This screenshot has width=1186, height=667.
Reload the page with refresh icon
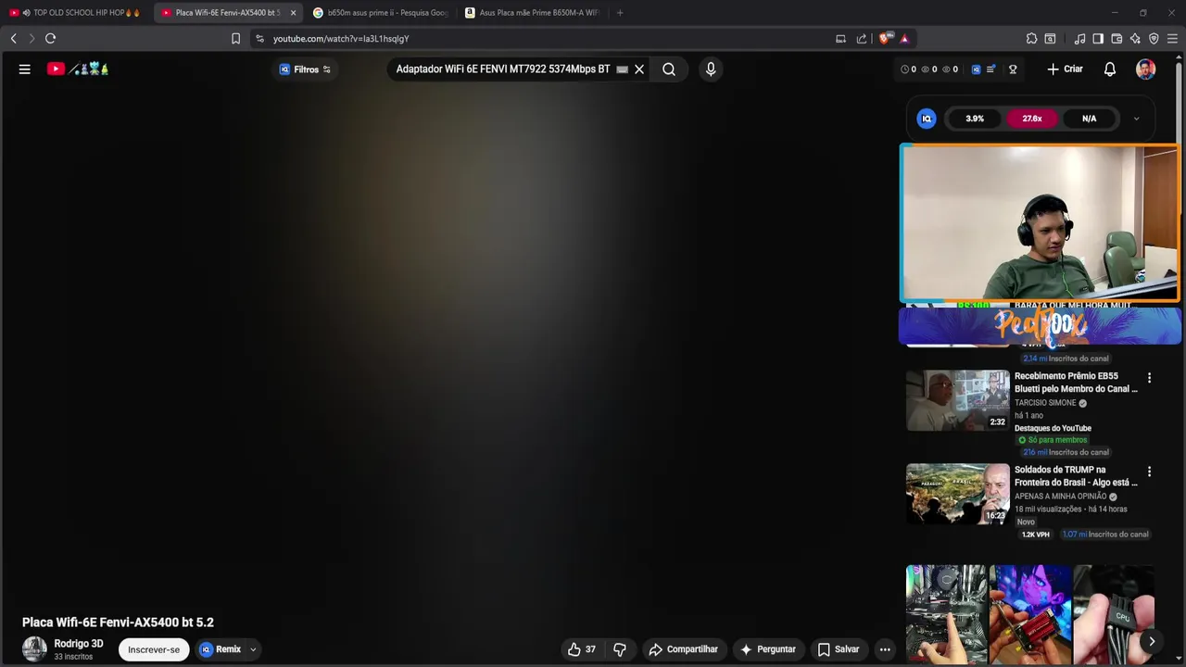click(50, 39)
